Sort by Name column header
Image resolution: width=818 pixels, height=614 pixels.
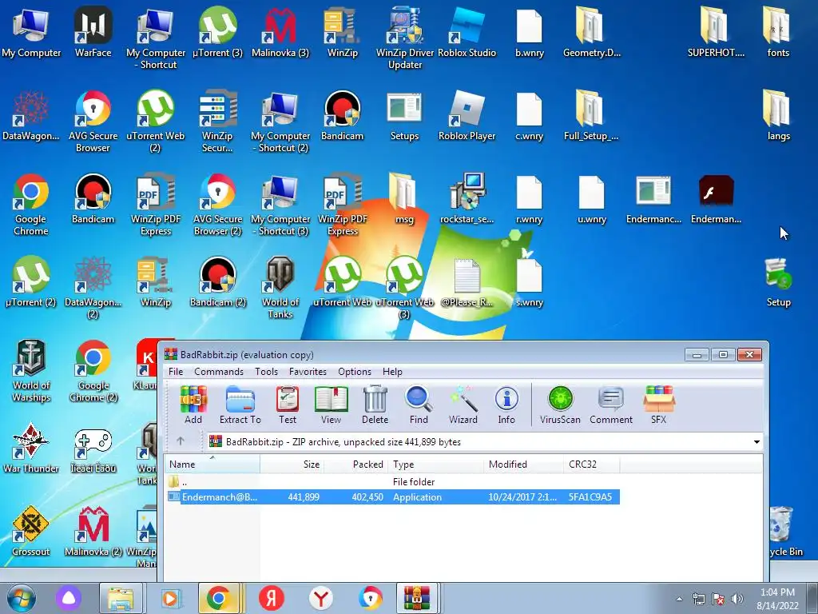[x=212, y=464]
